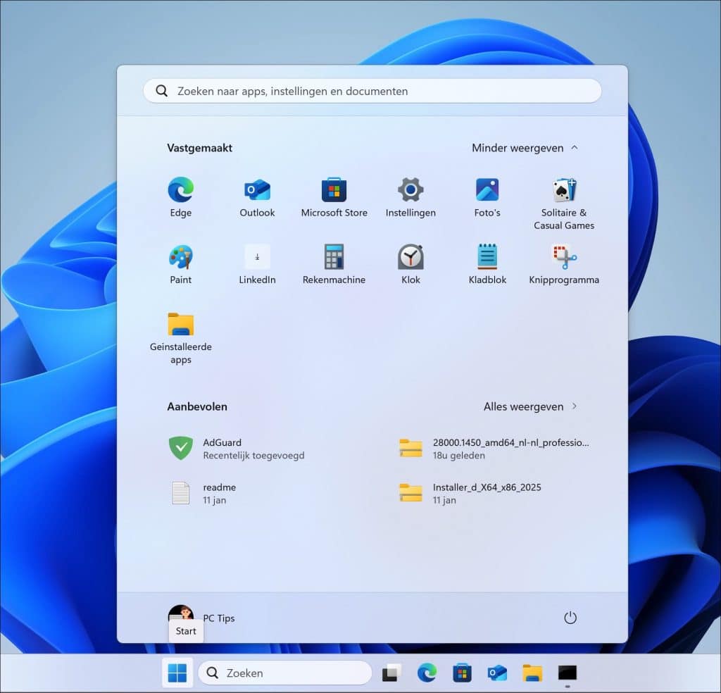Open Microsoft Edge from the pinned apps
This screenshot has height=693, width=721.
180,195
